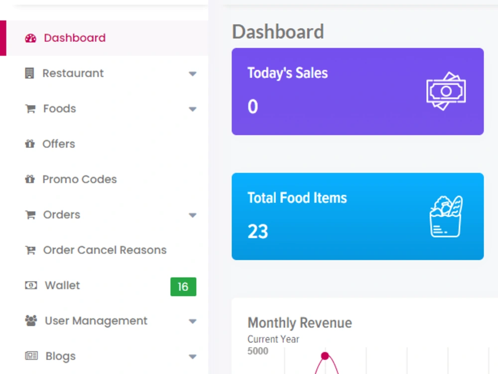Click the green 16 badge on Wallet

click(x=183, y=287)
